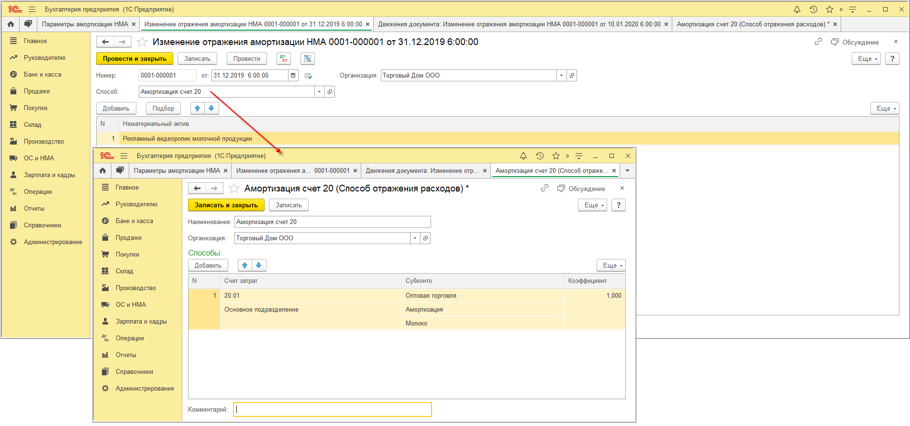Open the history clock icon in outer title bar
910x426 pixels.
[x=813, y=10]
